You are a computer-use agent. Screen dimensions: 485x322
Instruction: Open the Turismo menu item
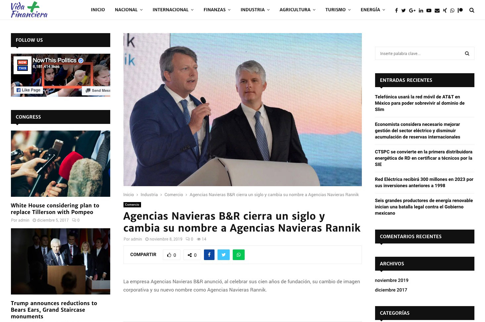(338, 10)
